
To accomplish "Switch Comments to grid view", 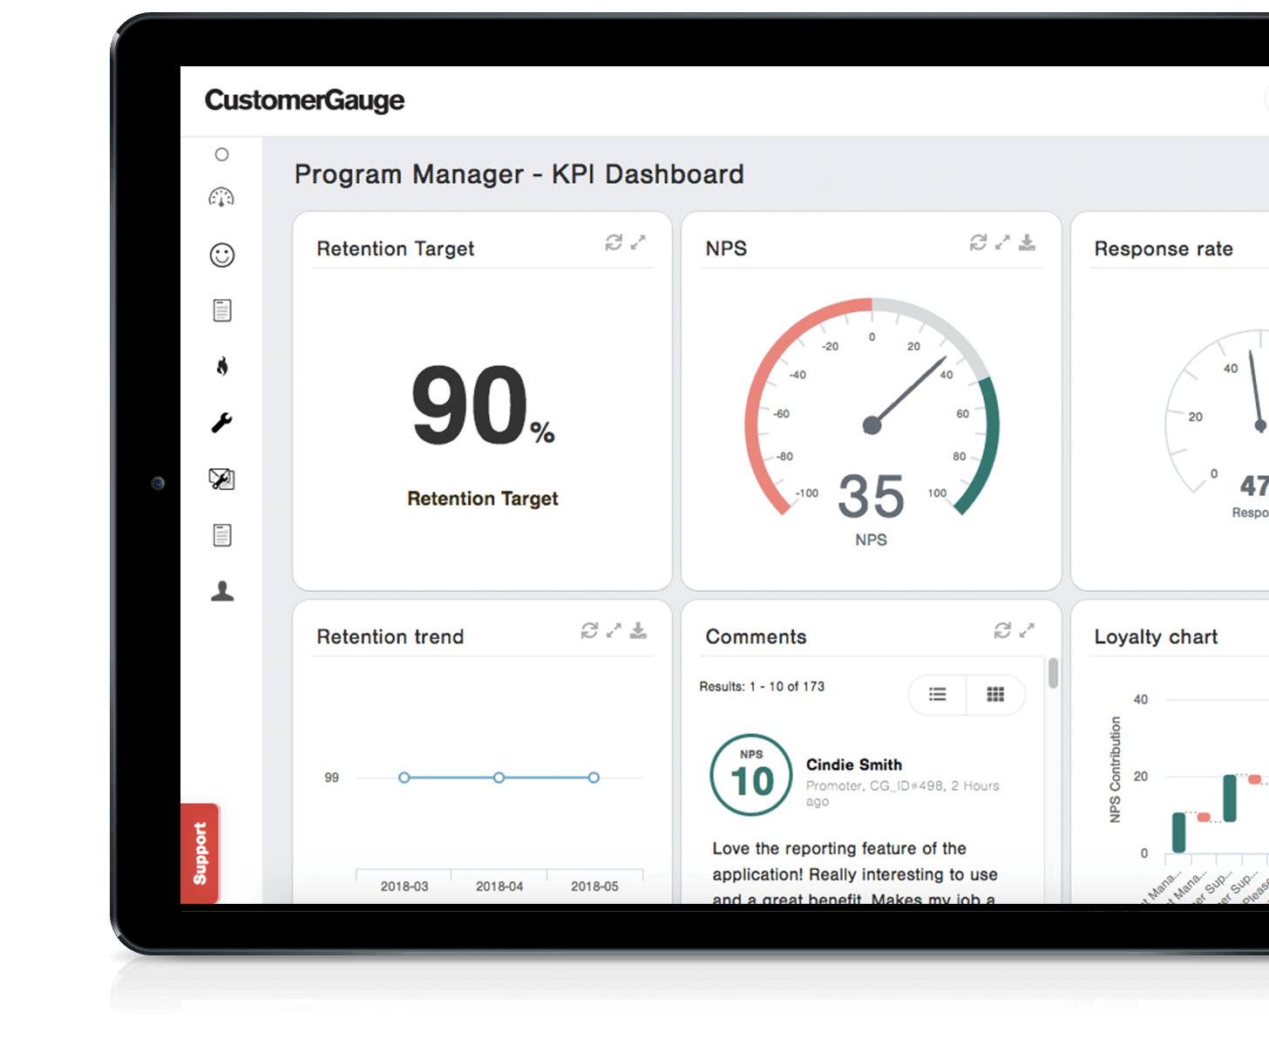I will [x=995, y=695].
